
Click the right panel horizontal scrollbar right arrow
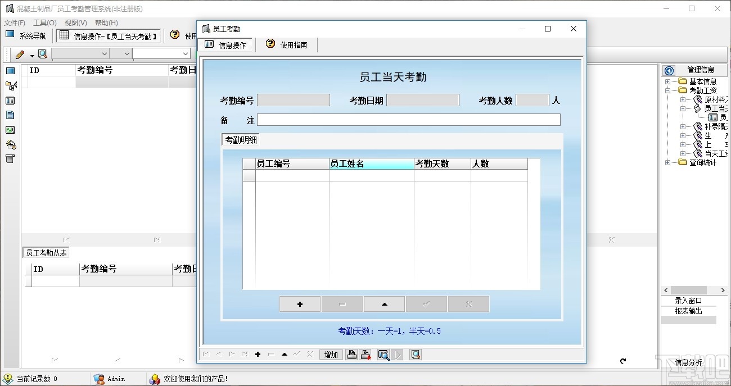tap(724, 290)
